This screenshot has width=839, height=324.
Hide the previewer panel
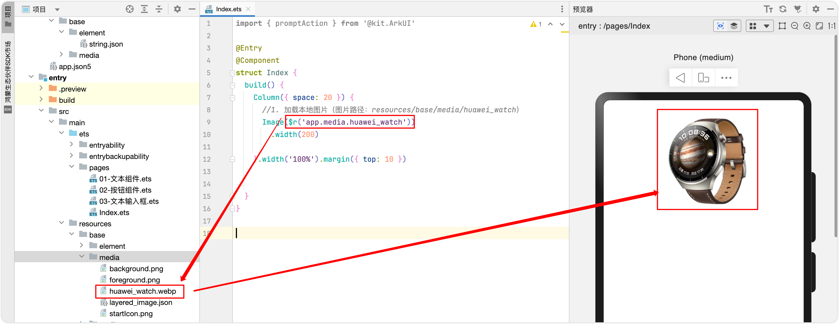(831, 9)
